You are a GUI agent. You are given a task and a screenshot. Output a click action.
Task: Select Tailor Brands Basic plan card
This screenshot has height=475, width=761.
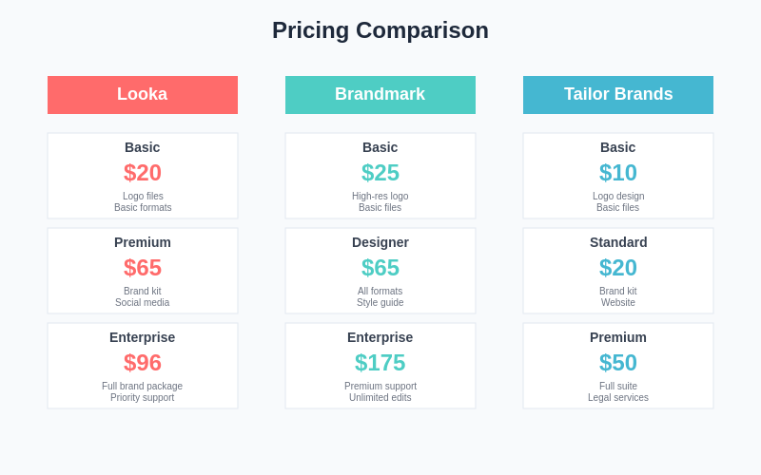pyautogui.click(x=618, y=176)
